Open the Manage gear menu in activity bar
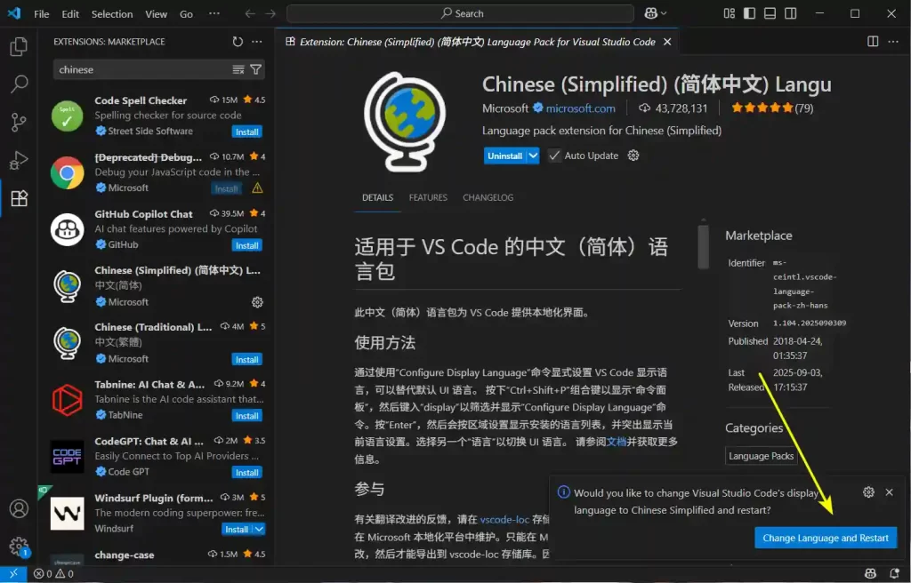Screen dimensions: 911x583 pyautogui.click(x=18, y=547)
